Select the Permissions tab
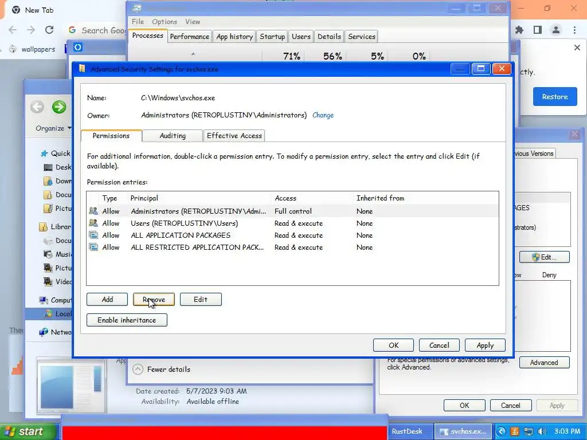The height and width of the screenshot is (440, 587). [x=111, y=135]
